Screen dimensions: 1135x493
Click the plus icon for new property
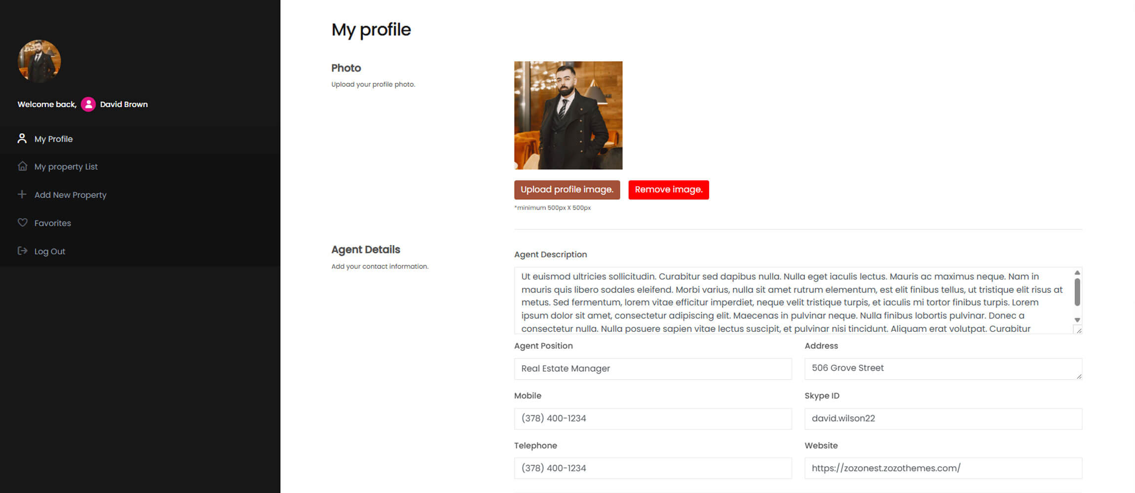tap(22, 194)
